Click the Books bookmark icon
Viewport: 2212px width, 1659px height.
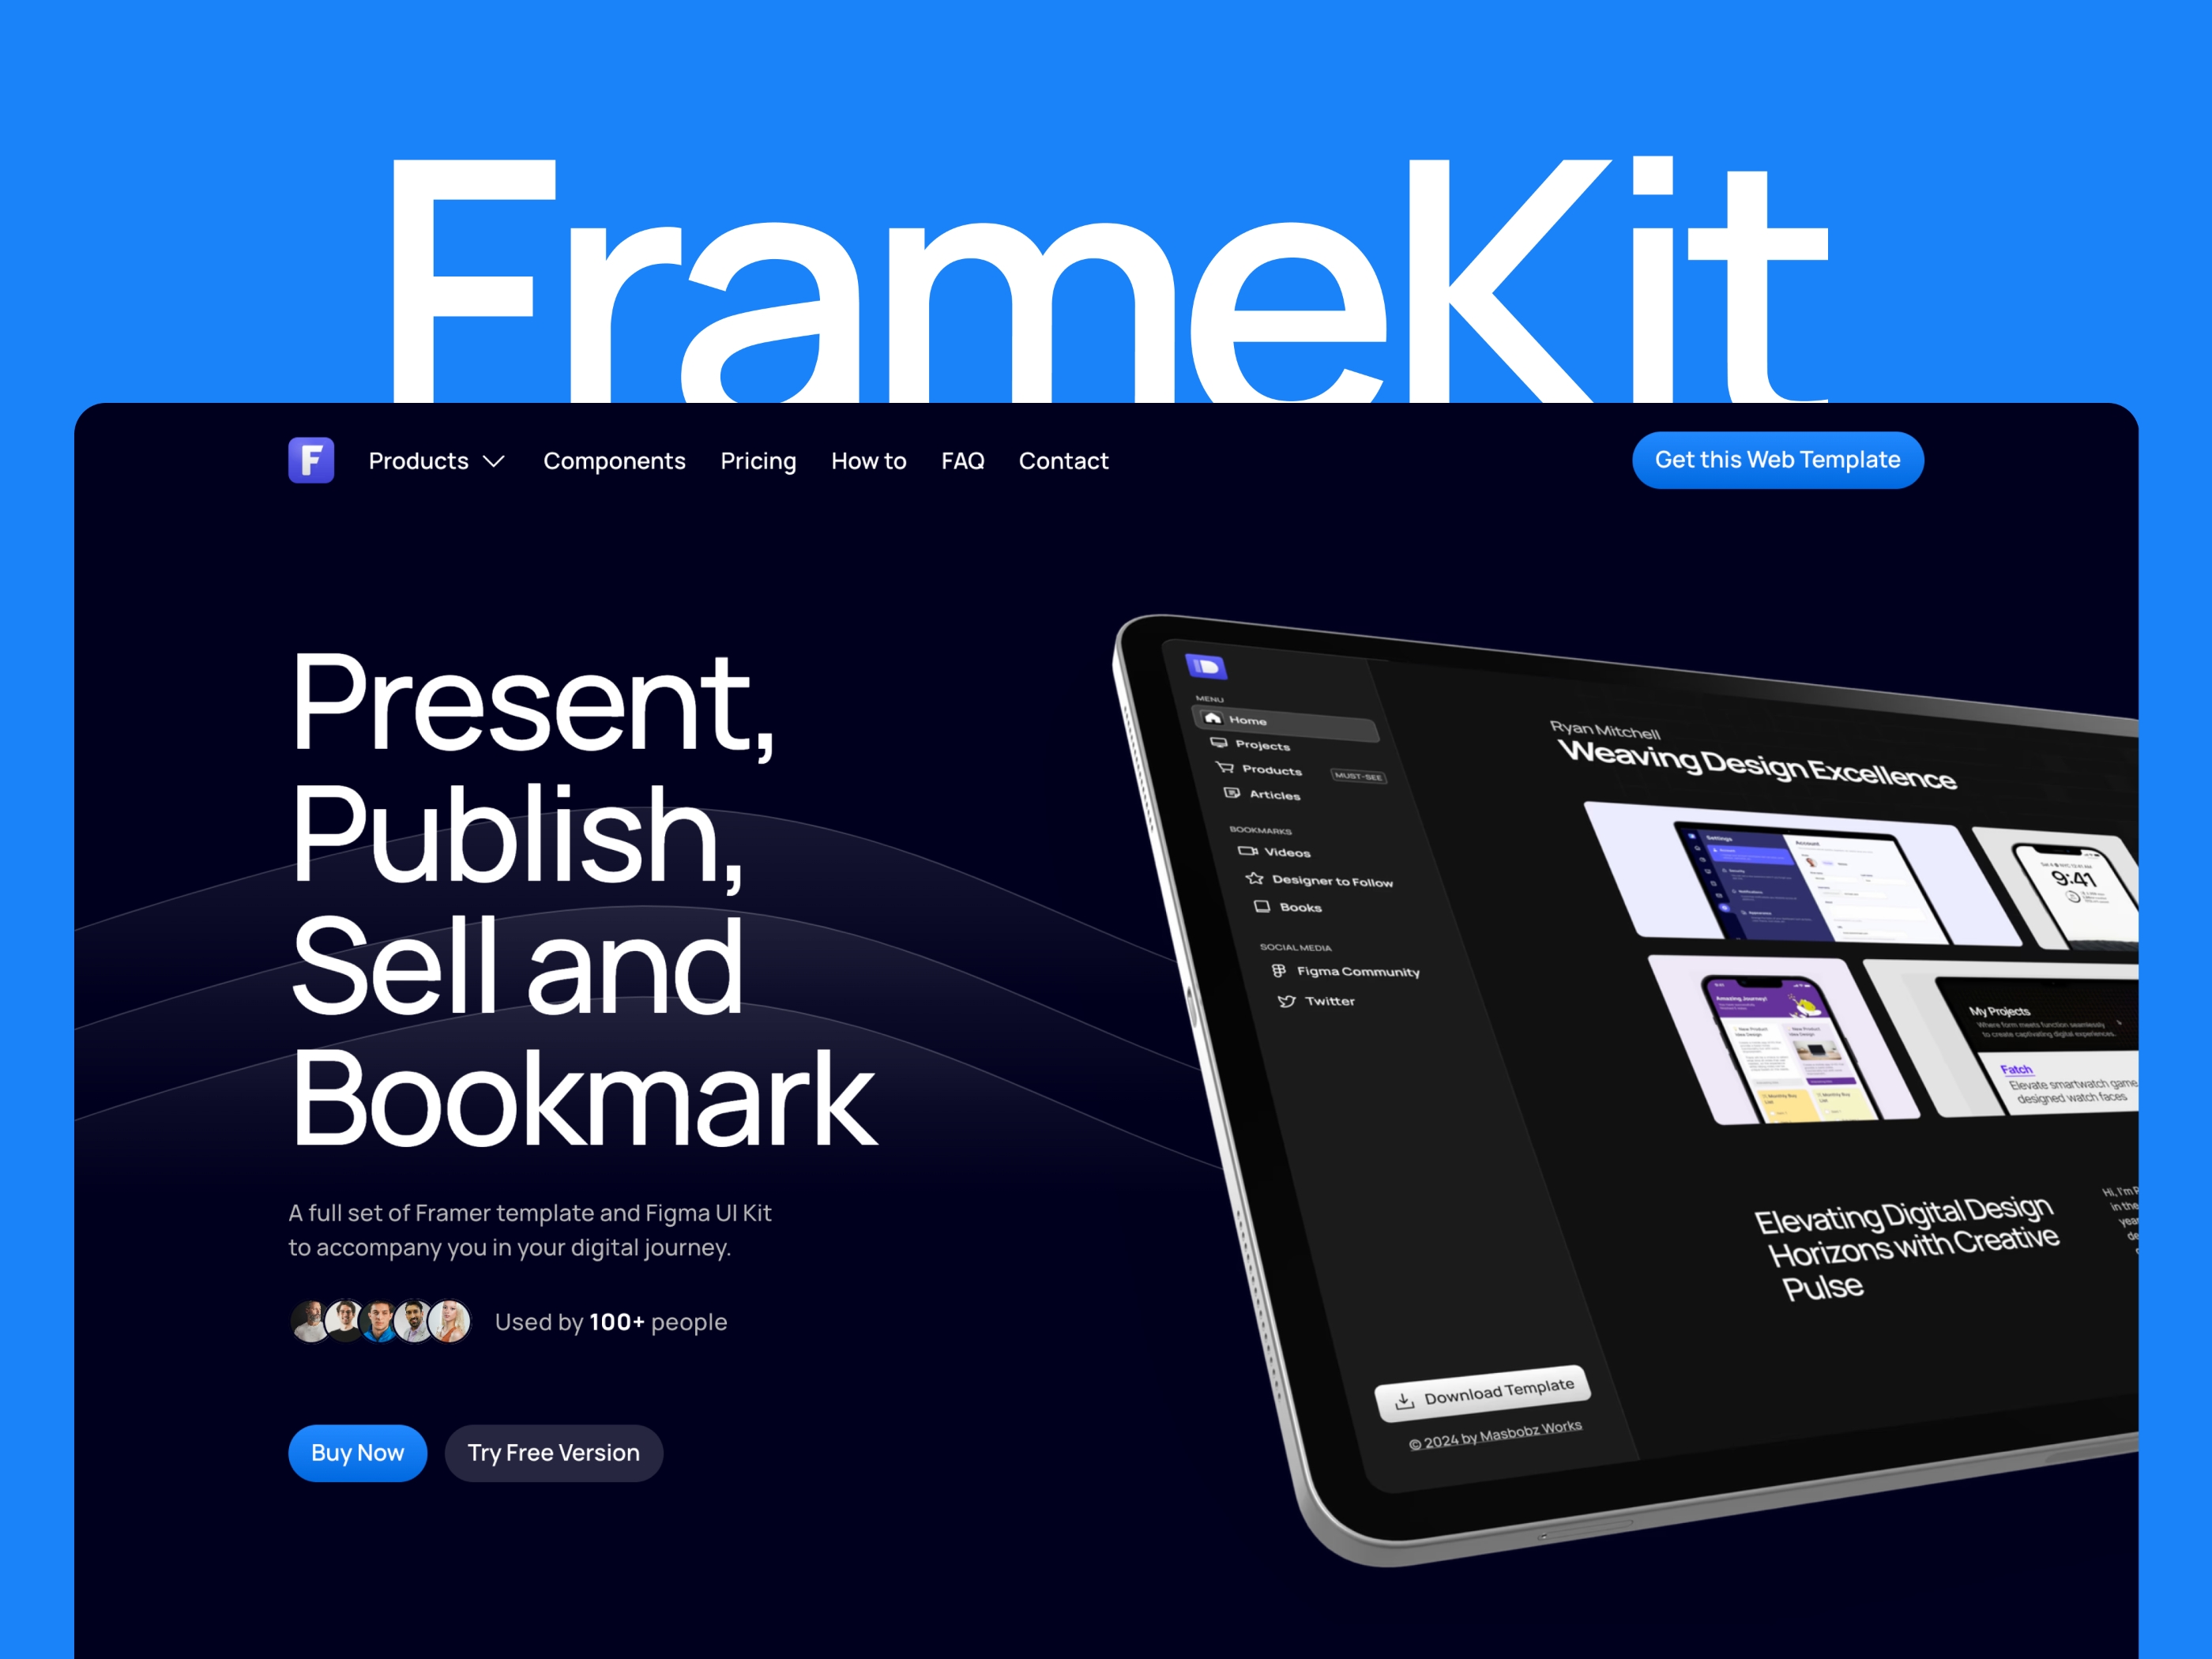[1265, 906]
